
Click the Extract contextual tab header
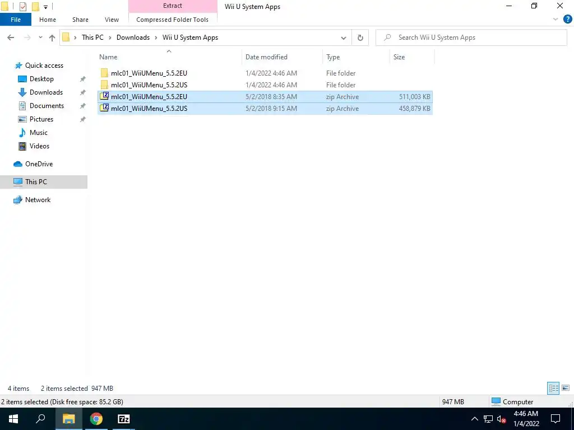coord(173,6)
